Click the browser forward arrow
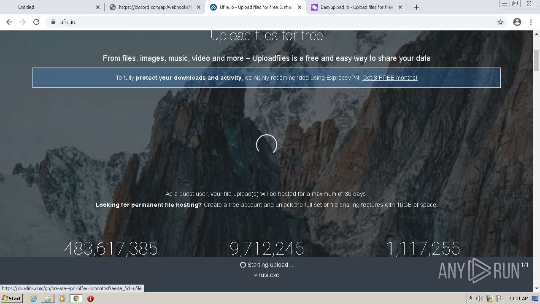Screen dimensions: 540x304 pyautogui.click(x=23, y=22)
